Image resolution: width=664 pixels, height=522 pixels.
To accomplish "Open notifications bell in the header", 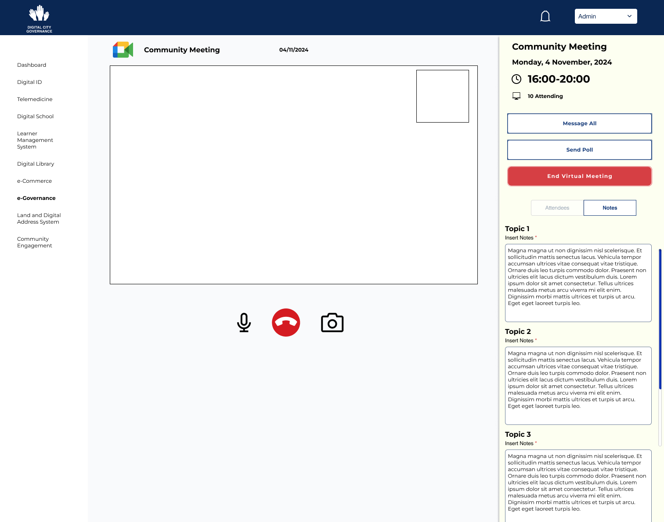I will pyautogui.click(x=545, y=17).
